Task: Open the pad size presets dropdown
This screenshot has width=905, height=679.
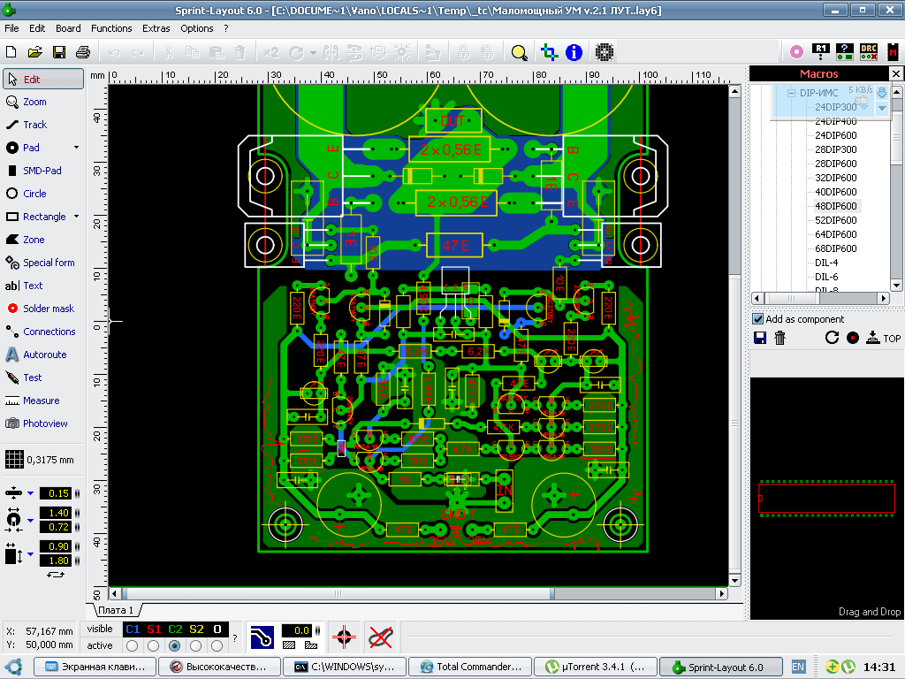Action: (31, 520)
